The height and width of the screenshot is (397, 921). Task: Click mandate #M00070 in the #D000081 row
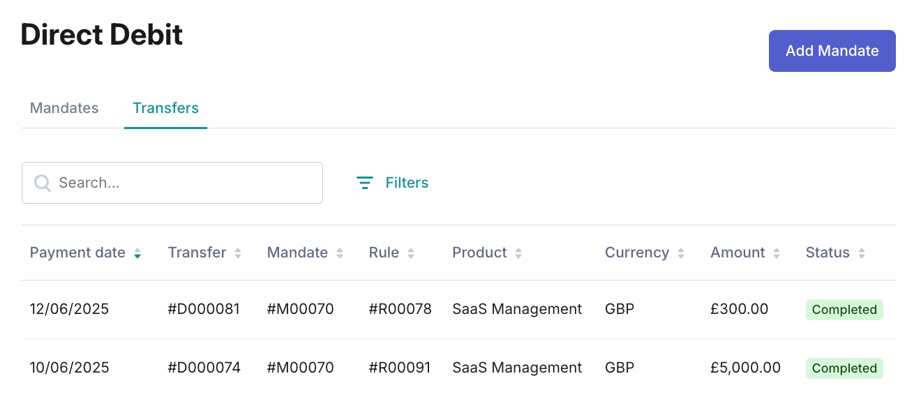[x=301, y=309]
